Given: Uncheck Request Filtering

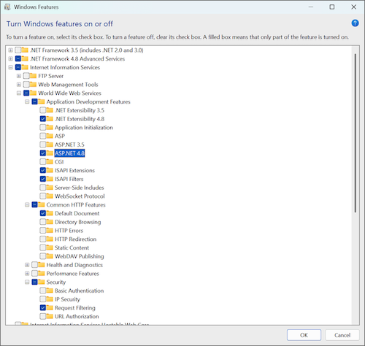Looking at the screenshot, I should point(43,308).
